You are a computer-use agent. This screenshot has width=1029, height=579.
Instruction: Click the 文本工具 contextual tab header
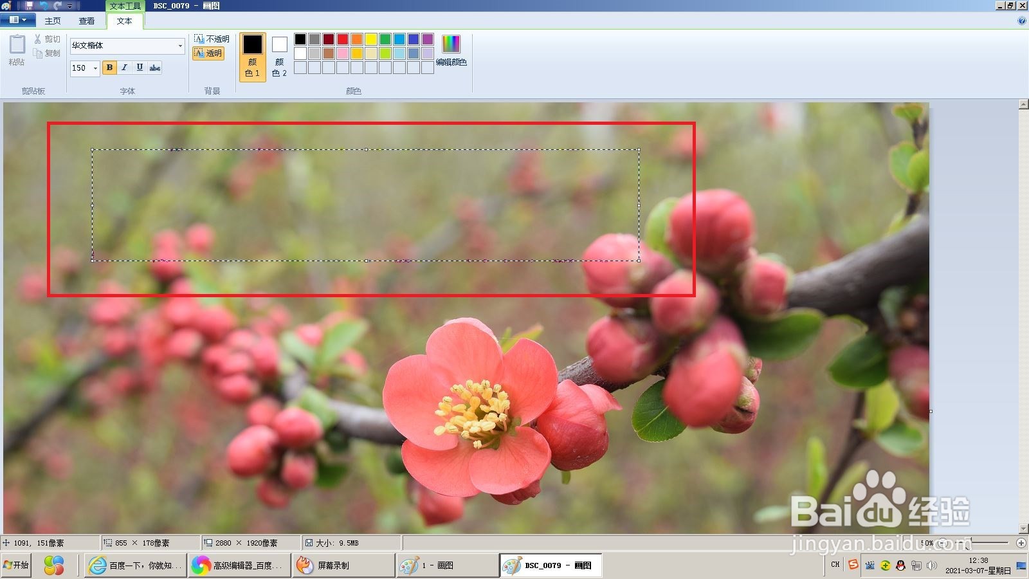click(x=125, y=6)
